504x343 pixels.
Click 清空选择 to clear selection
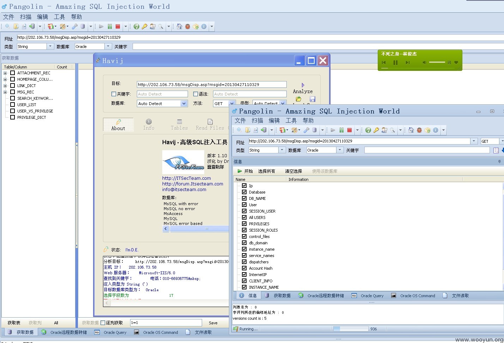pos(293,171)
